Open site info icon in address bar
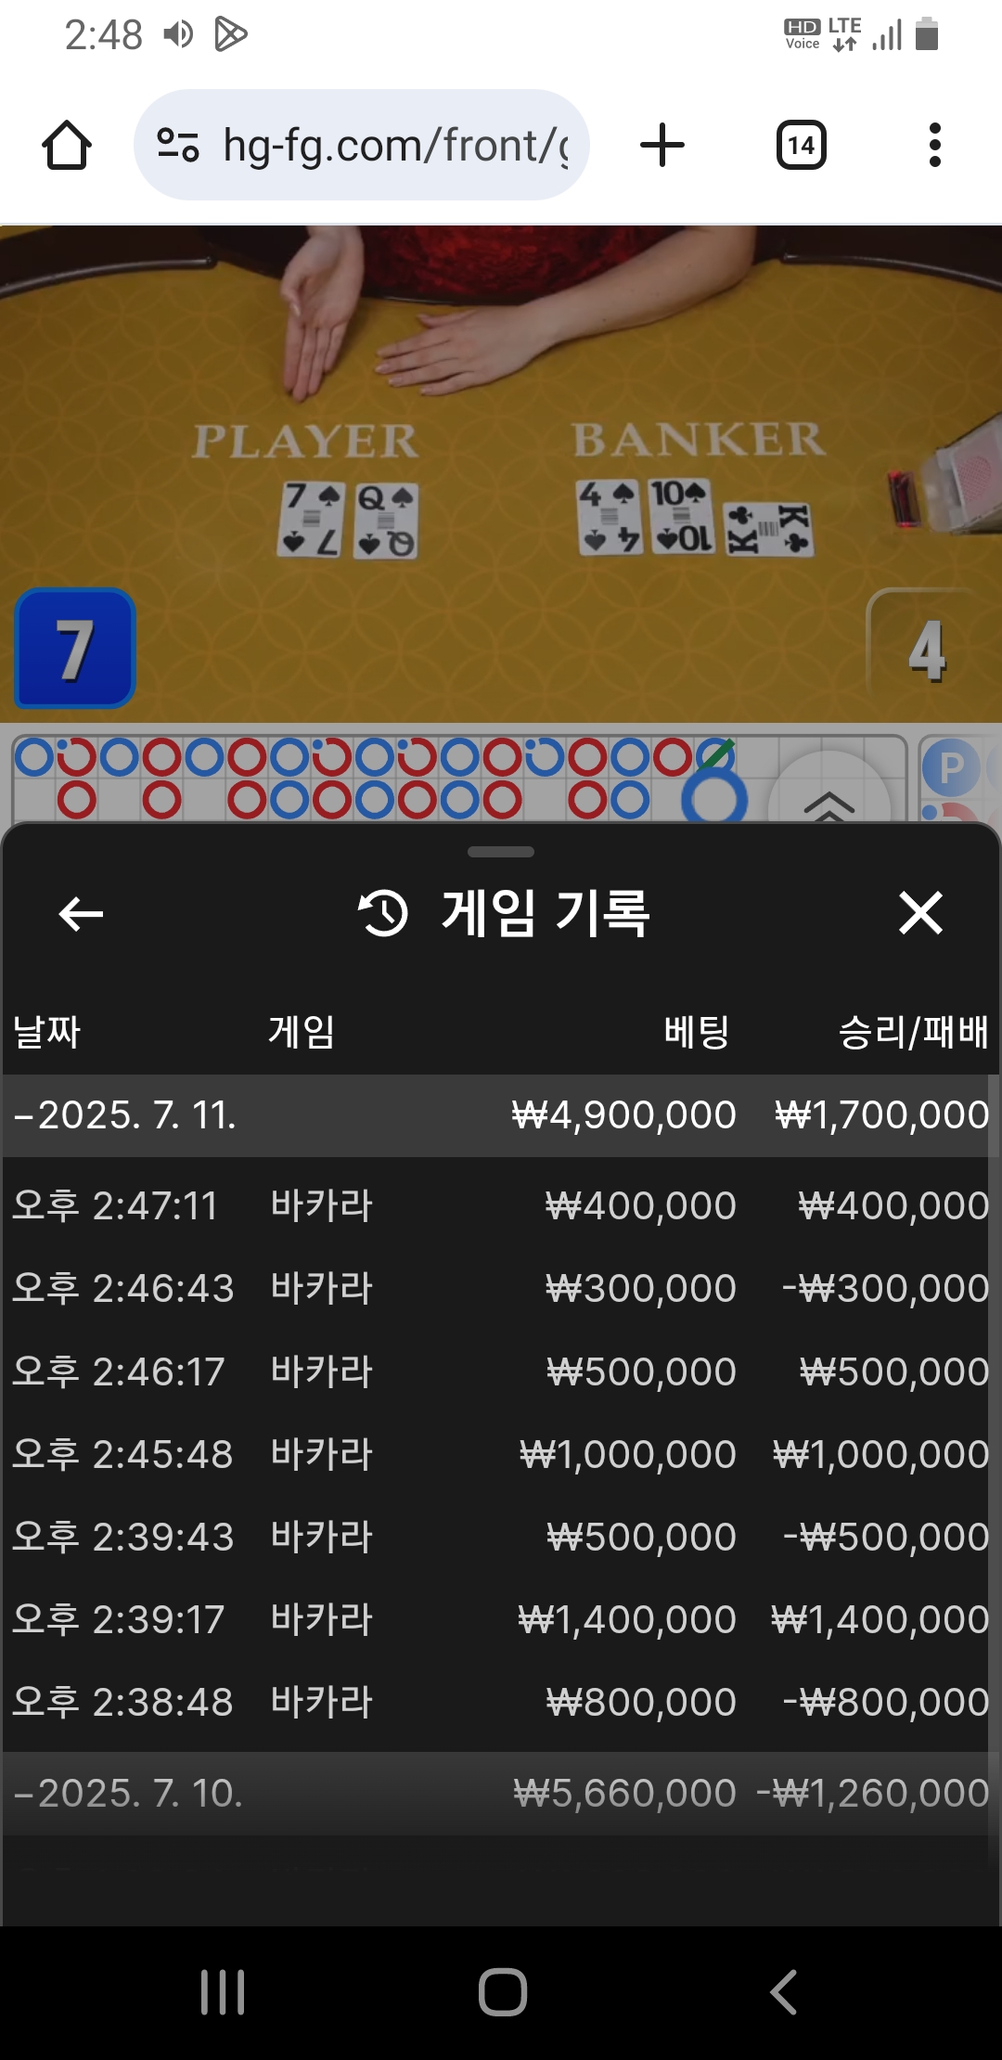The image size is (1002, 2060). click(x=178, y=145)
